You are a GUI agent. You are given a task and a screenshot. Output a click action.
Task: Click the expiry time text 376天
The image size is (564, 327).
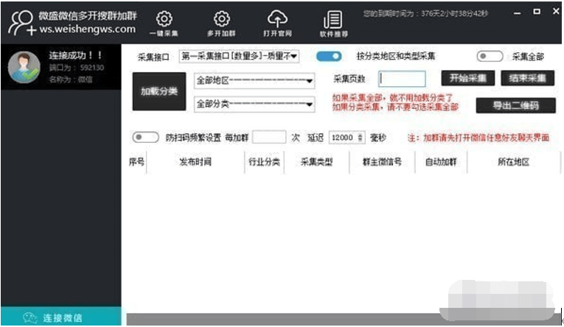(425, 14)
